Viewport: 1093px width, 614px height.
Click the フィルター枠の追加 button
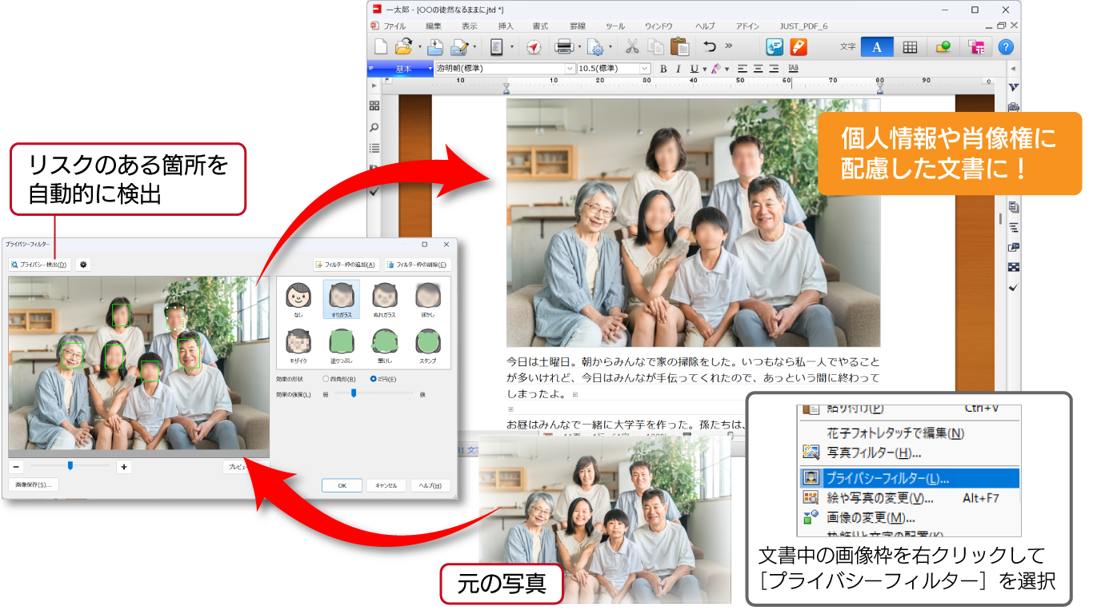(x=346, y=265)
